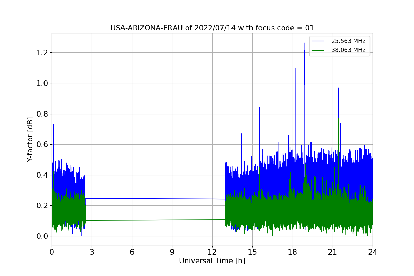
Task: Select the 38.063 MHz legend label
Action: click(x=348, y=50)
